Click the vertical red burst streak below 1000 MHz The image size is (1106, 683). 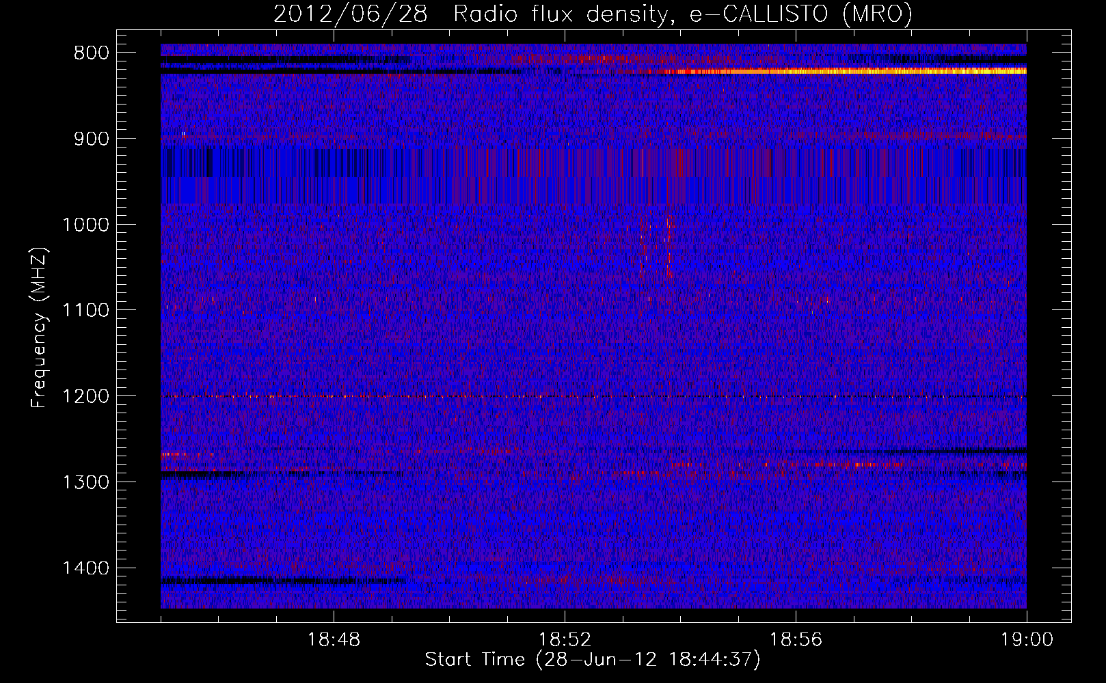pyautogui.click(x=669, y=247)
